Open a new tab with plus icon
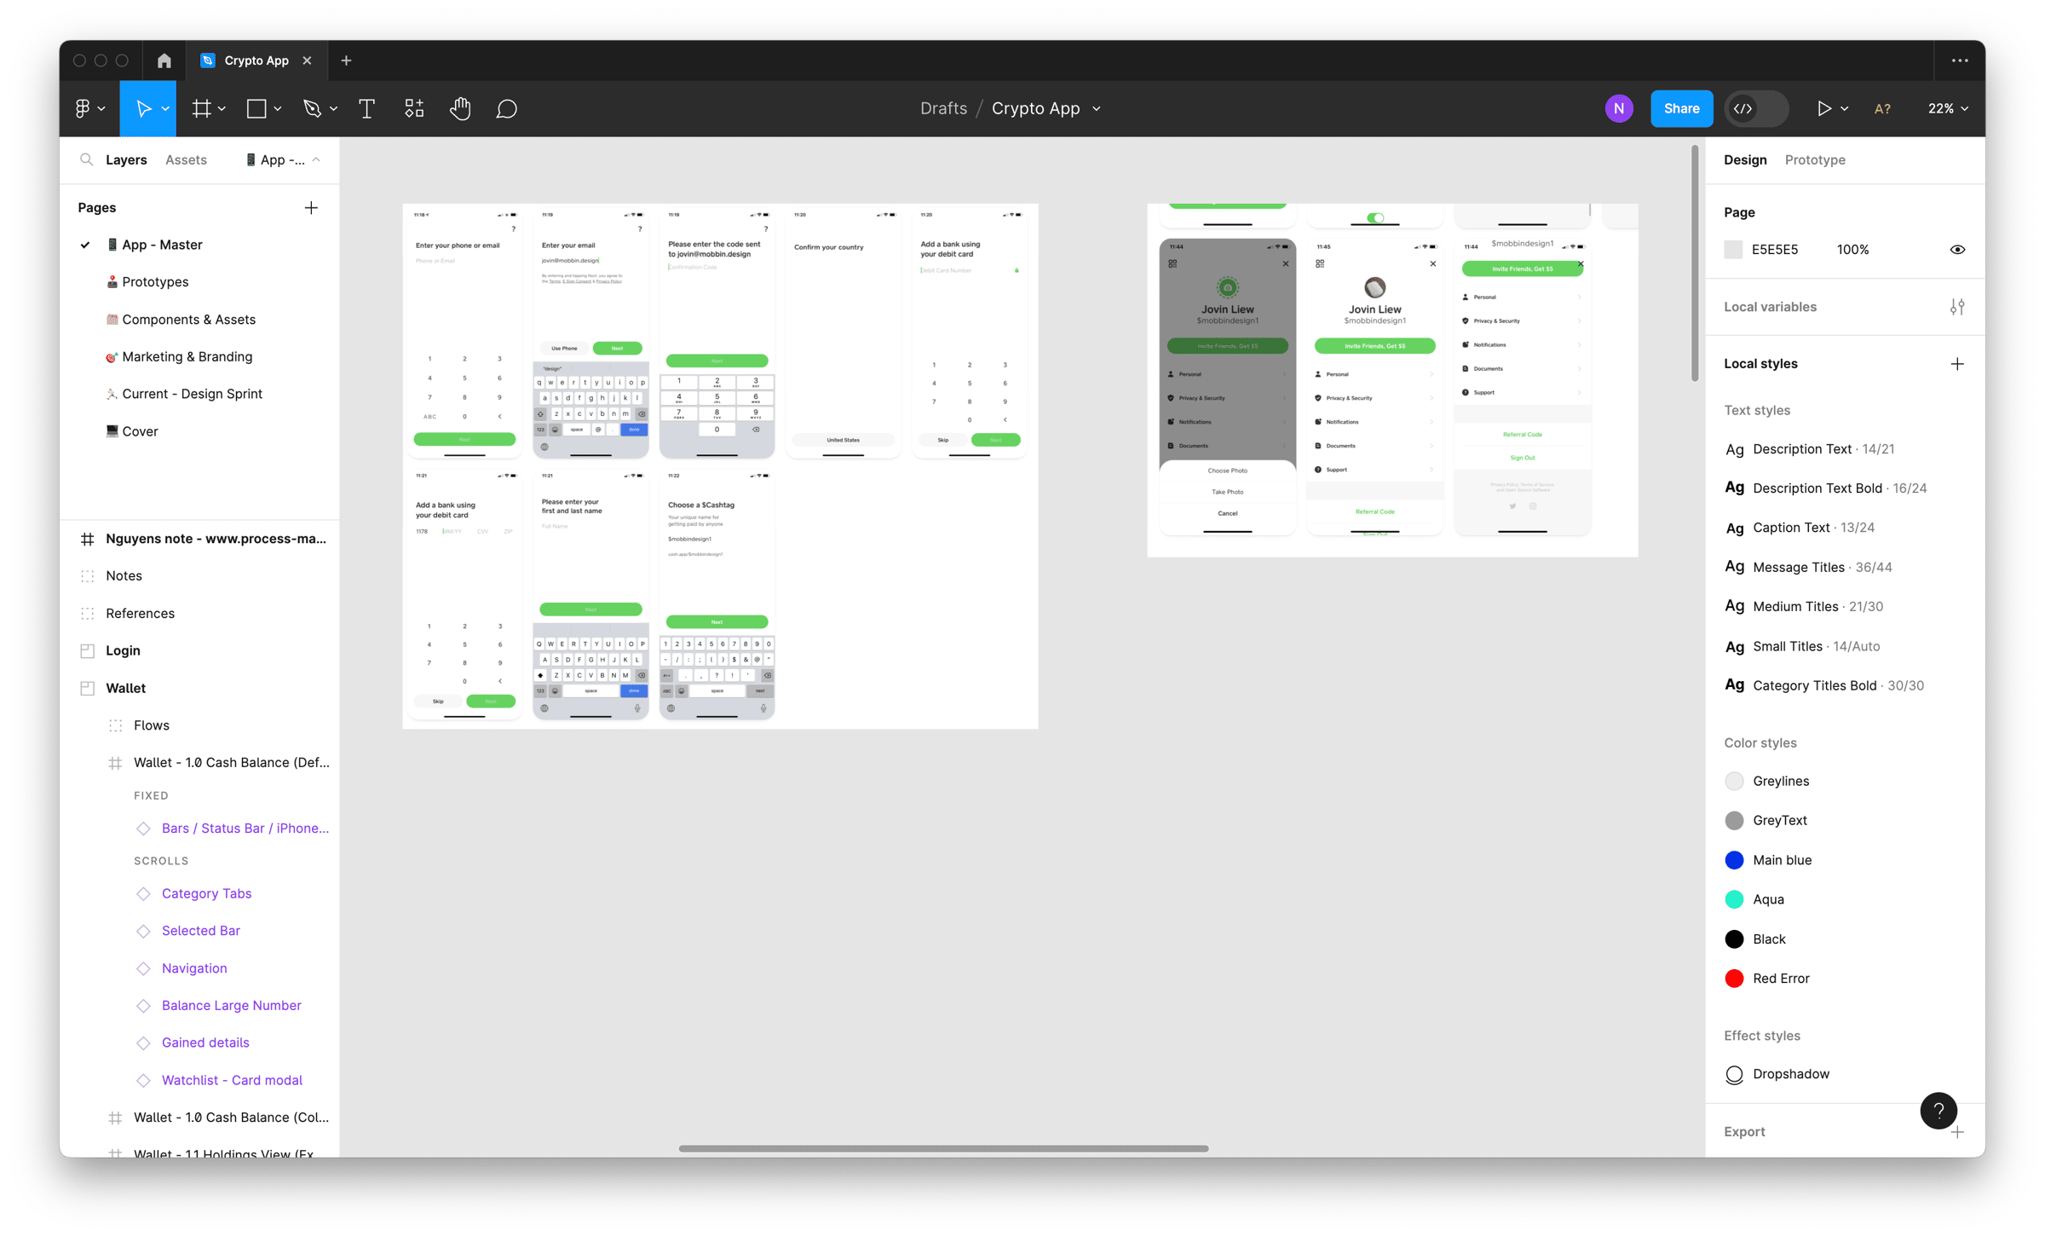The image size is (2045, 1236). pyautogui.click(x=346, y=61)
